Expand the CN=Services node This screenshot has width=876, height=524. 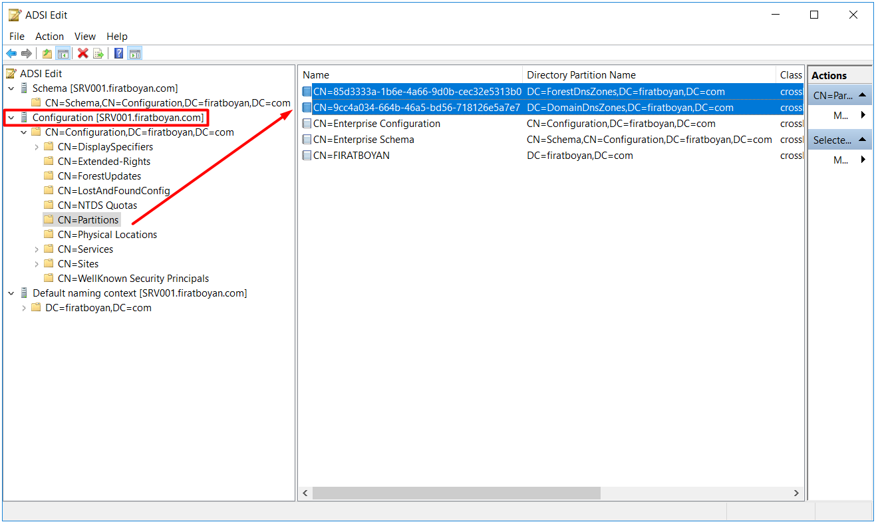coord(37,249)
